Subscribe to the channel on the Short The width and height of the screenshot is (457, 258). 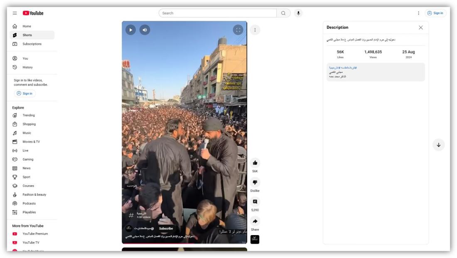166,228
